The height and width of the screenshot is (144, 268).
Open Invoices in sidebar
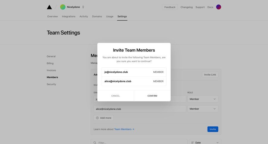pos(51,70)
